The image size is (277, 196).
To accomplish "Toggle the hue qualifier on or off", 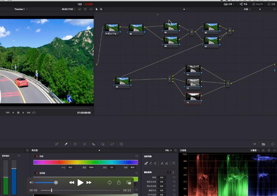I will [37, 156].
